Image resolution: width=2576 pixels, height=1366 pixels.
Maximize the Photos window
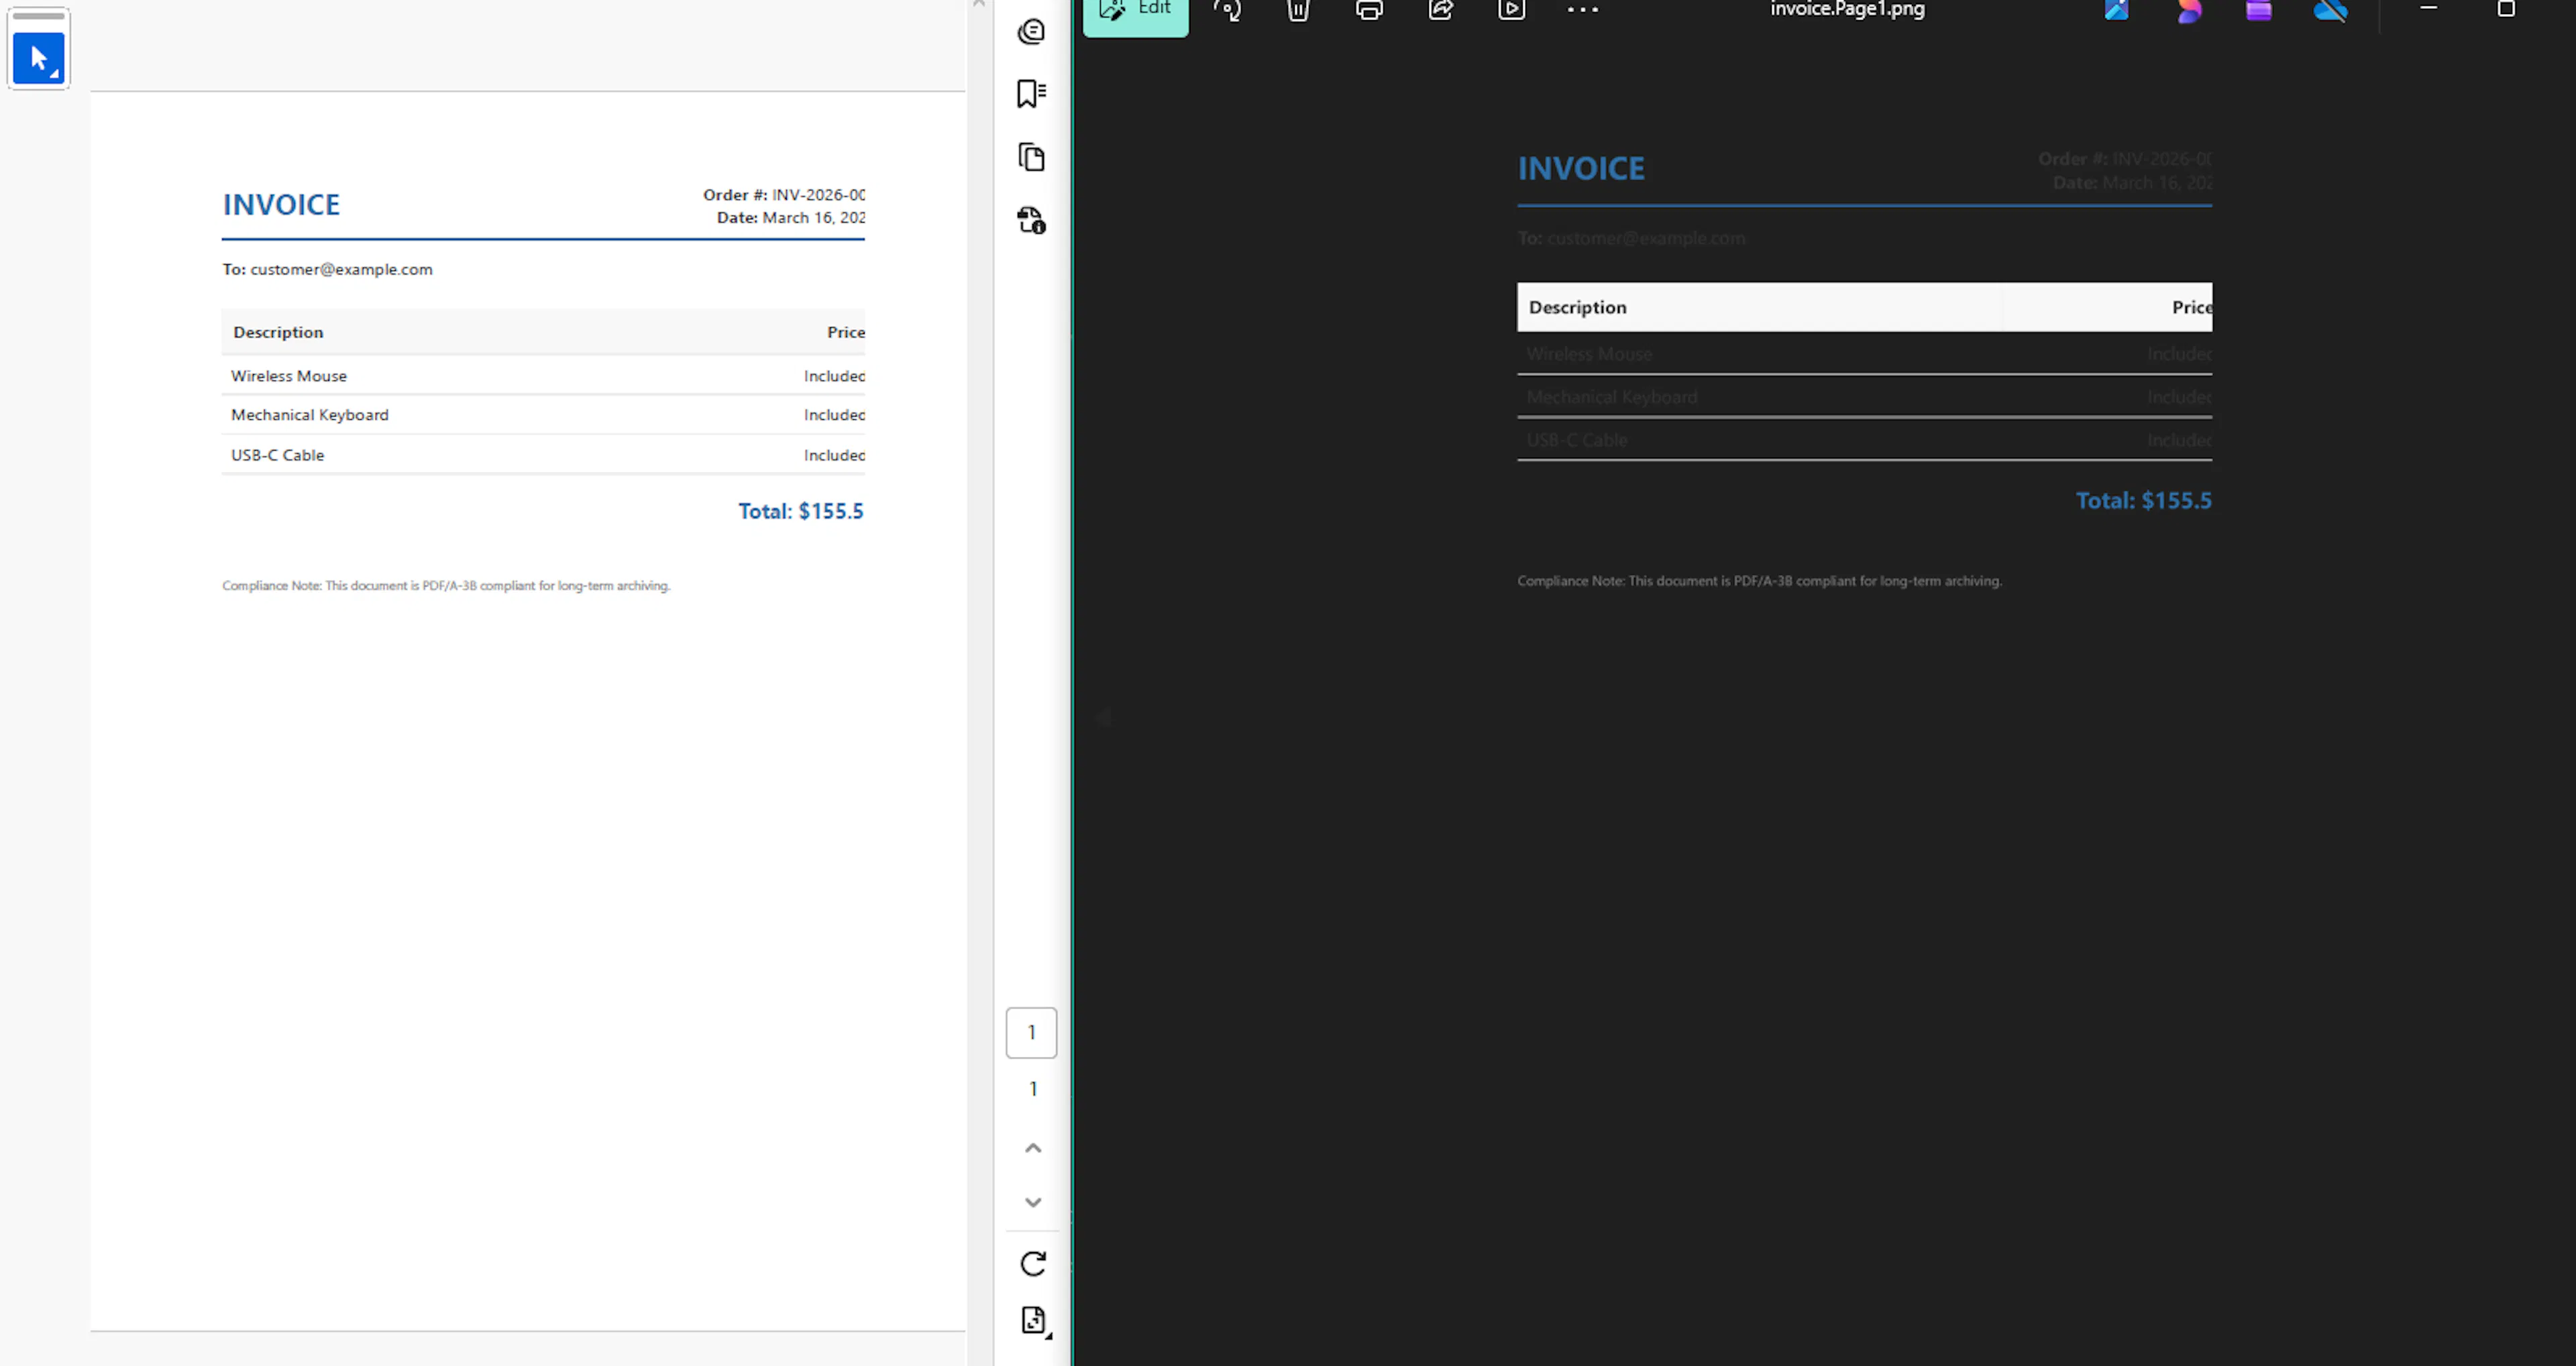[x=2506, y=9]
